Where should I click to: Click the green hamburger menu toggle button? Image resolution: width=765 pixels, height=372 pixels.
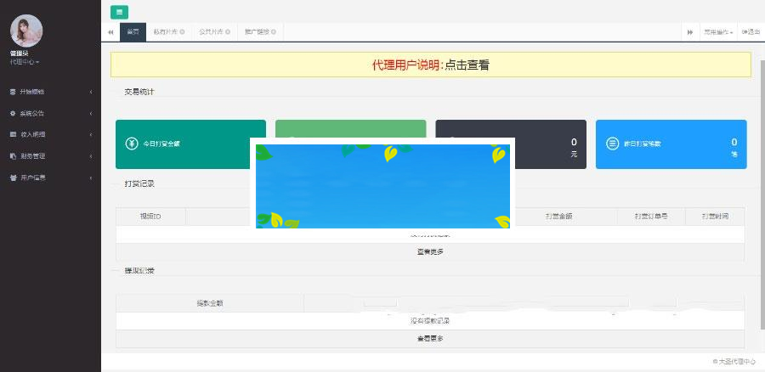click(119, 12)
